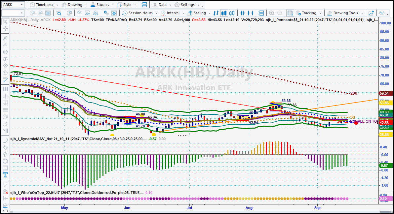The height and width of the screenshot is (214, 394).
Task: Click the add chart analysis icon
Action: click(371, 13)
